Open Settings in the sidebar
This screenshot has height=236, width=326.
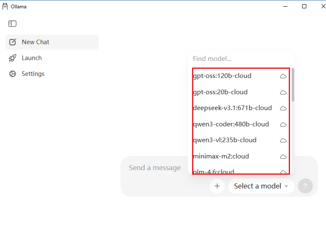[52, 74]
